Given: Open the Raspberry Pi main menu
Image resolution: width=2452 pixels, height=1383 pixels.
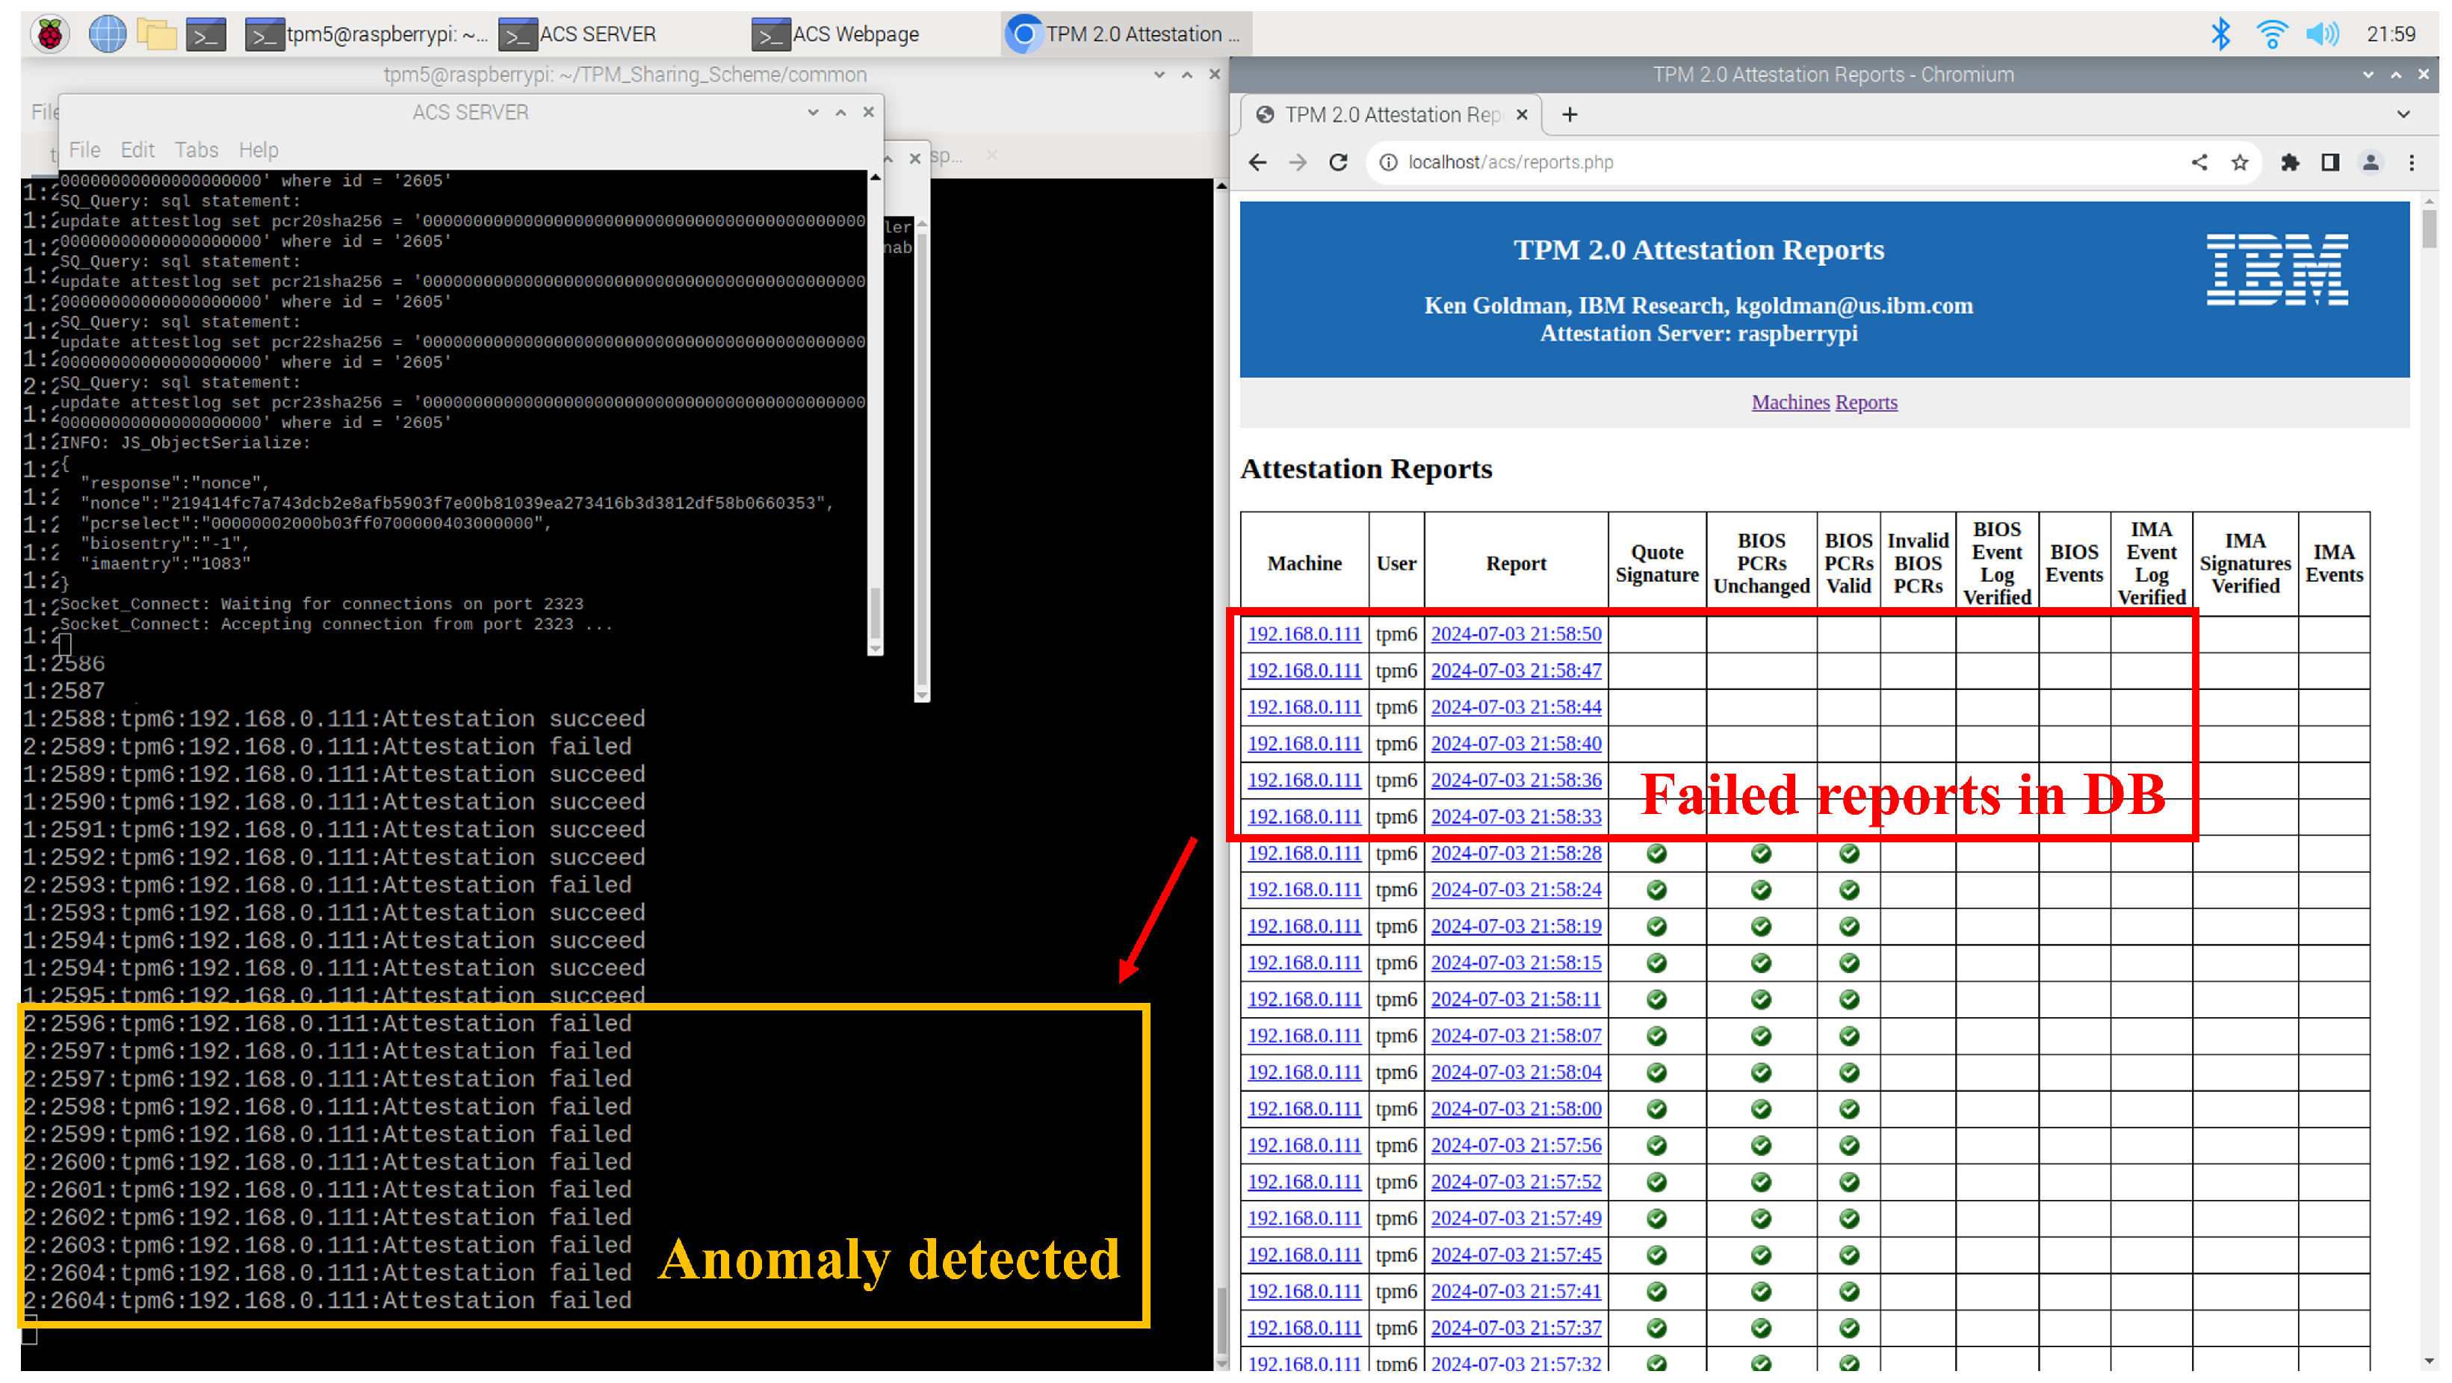Looking at the screenshot, I should [x=49, y=34].
